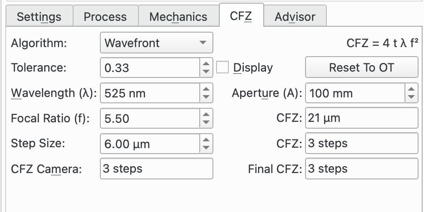Open the Process tab
Image resolution: width=424 pixels, height=212 pixels.
point(105,16)
